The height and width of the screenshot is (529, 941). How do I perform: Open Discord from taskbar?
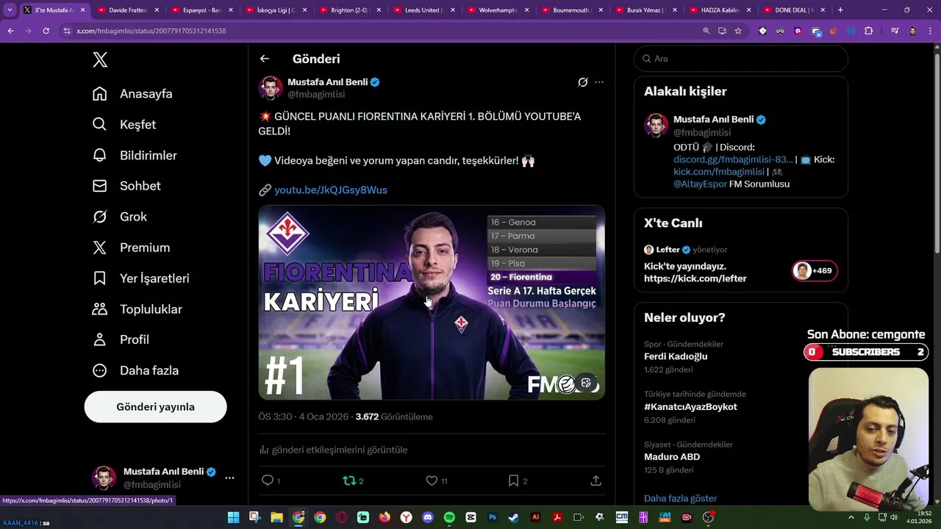(428, 517)
